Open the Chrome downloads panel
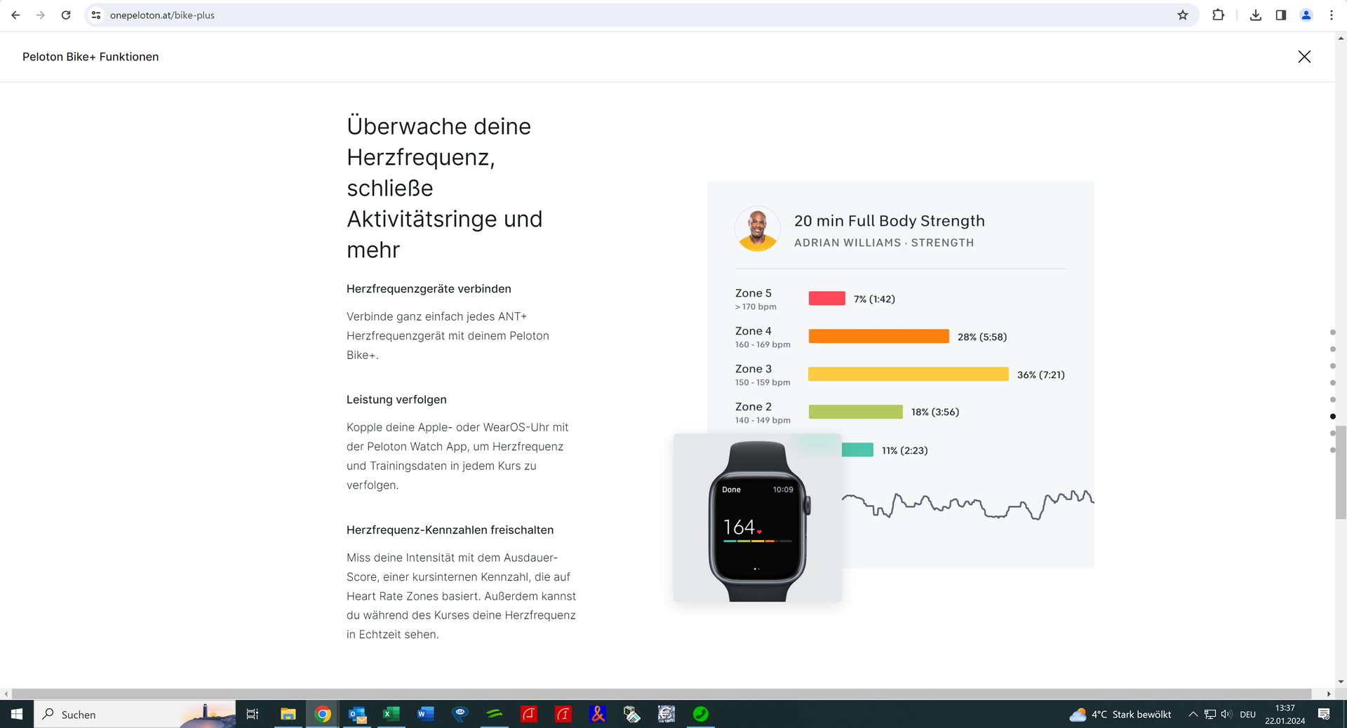Image resolution: width=1347 pixels, height=728 pixels. pyautogui.click(x=1256, y=15)
